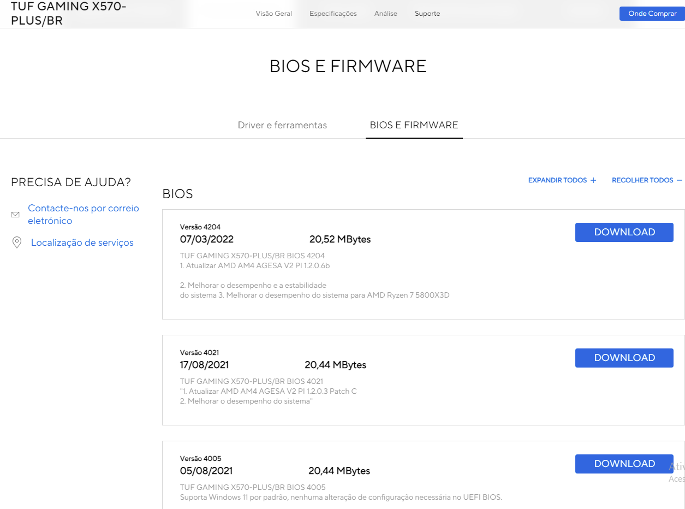Go to Especificações in the top nav
The image size is (685, 509).
click(x=333, y=14)
